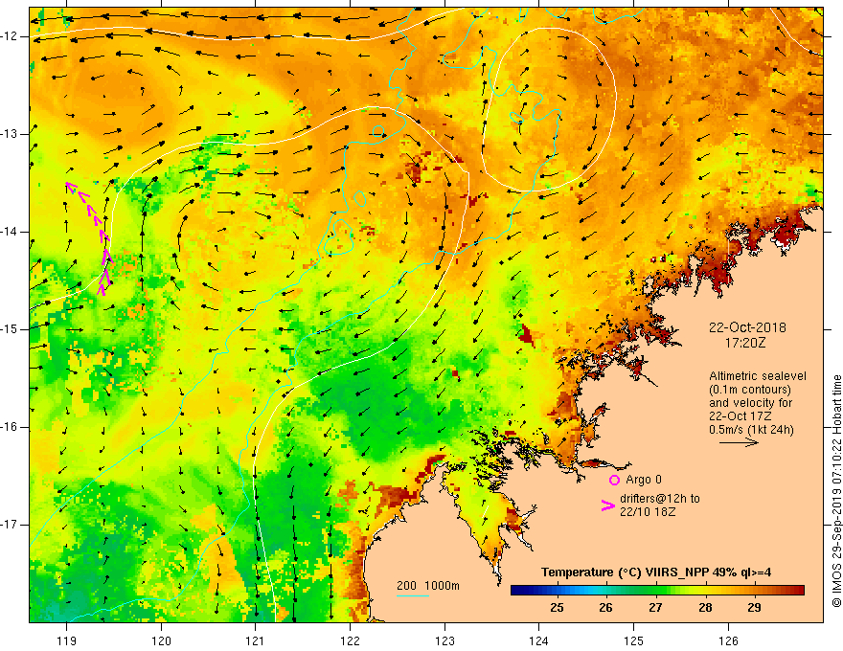Click the latitude axis label '-15'

point(11,329)
